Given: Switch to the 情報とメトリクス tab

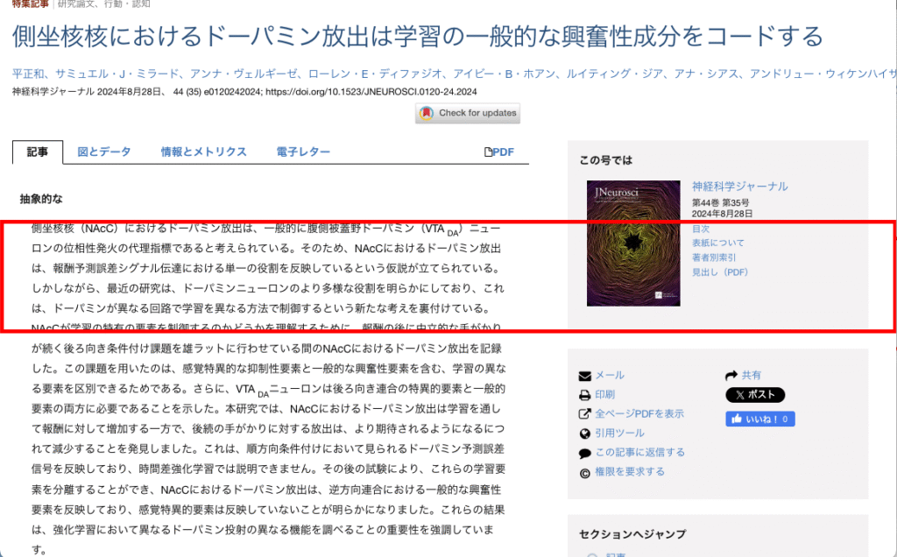Looking at the screenshot, I should click(x=203, y=152).
